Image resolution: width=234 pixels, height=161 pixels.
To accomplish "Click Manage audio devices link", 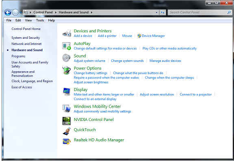I will (165, 61).
